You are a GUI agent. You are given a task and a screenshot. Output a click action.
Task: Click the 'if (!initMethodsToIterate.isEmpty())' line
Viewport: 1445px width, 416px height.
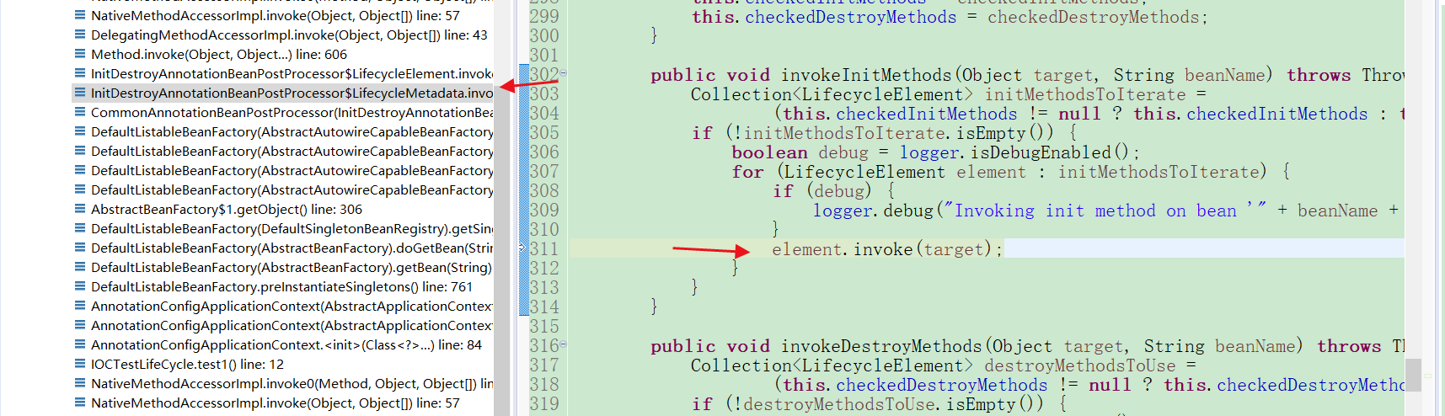[x=884, y=133]
